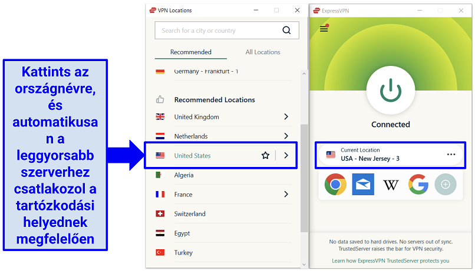The height and width of the screenshot is (271, 475).
Task: Add a new shortcut with plus icon
Action: [x=446, y=185]
